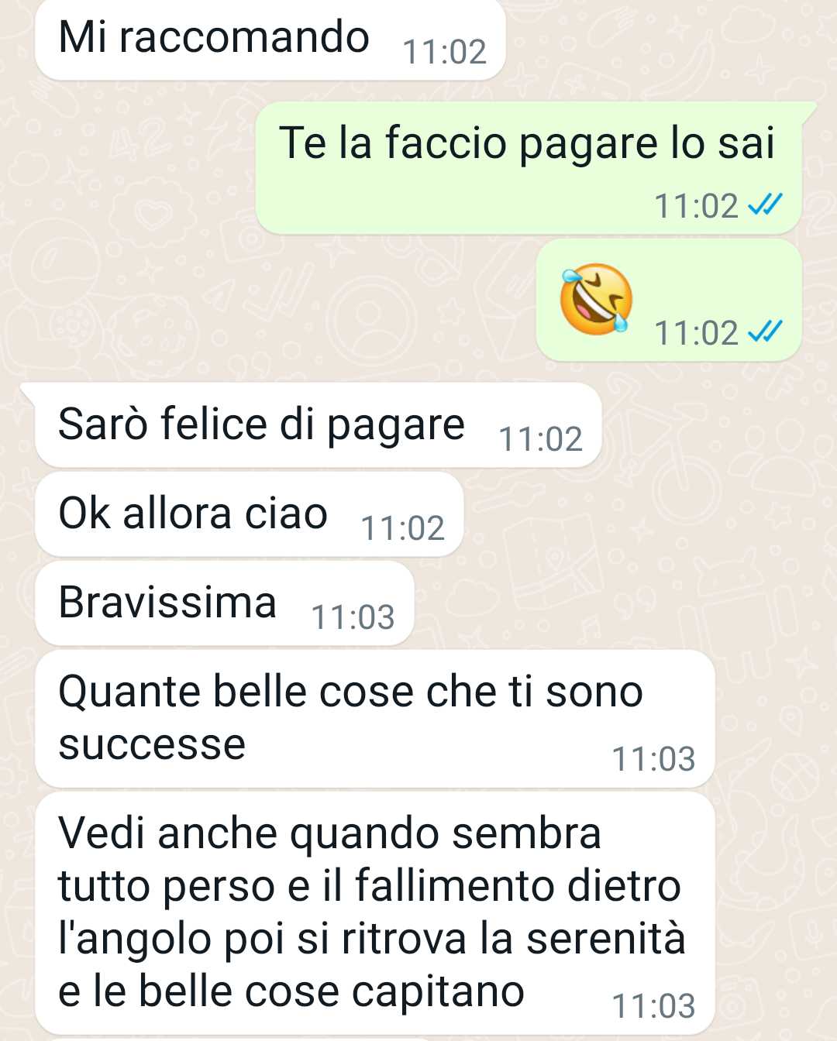
Task: Tap the read ticks on 'Te la faccio pagare'
Action: 765,205
